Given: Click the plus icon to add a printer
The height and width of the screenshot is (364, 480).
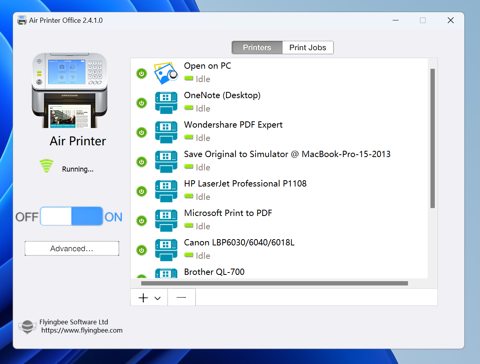Looking at the screenshot, I should [x=143, y=298].
